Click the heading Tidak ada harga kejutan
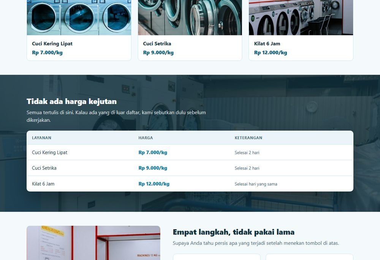Image resolution: width=380 pixels, height=260 pixels. [x=71, y=102]
